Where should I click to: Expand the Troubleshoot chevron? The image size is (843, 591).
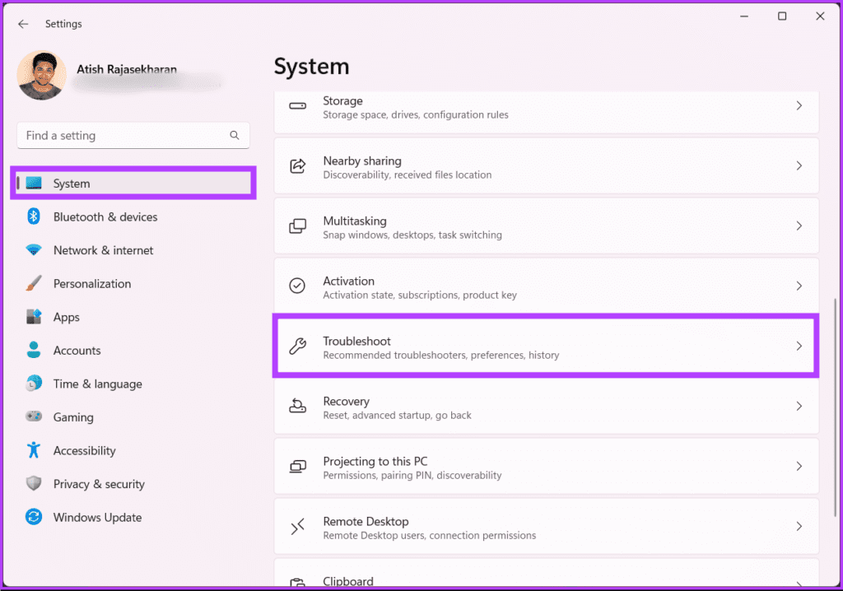coord(799,347)
